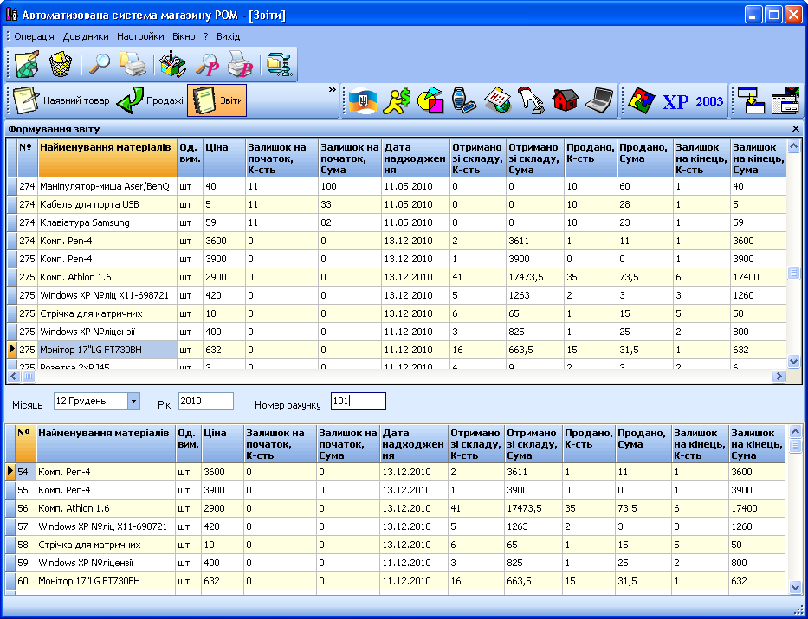
Task: Select the 2003 style button
Action: (x=709, y=101)
